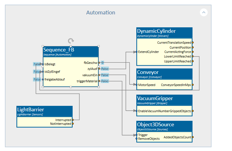Select the Sequence_FB block header

(71, 51)
